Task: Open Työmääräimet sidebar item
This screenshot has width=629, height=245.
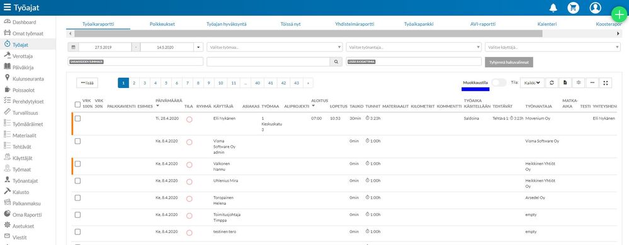Action: pos(27,124)
